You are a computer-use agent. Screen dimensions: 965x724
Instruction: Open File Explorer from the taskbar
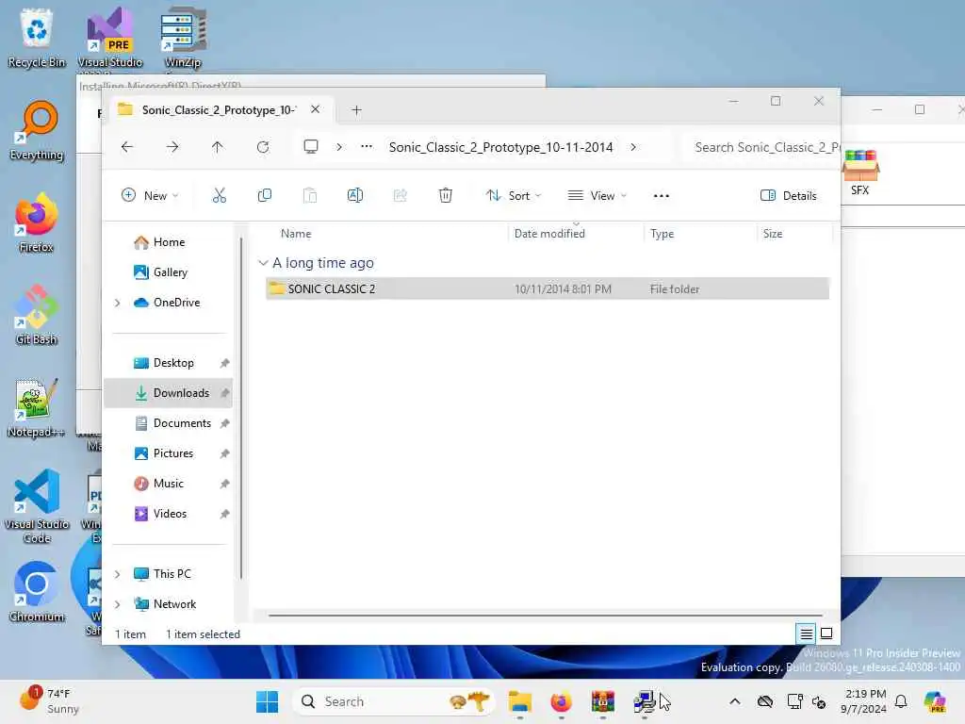tap(520, 701)
